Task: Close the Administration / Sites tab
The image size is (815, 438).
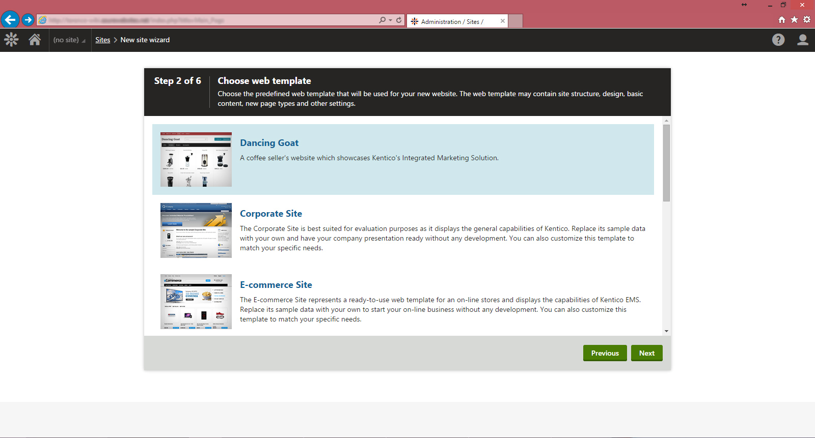Action: click(503, 21)
